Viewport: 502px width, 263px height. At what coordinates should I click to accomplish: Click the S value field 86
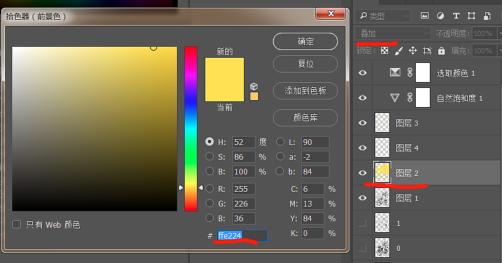click(244, 157)
